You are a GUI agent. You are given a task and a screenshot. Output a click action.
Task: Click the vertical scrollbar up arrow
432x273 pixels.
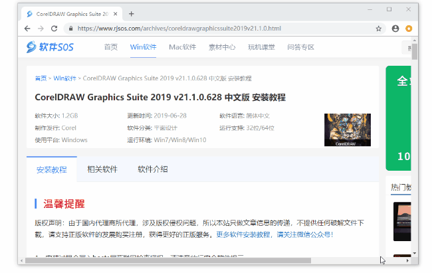coord(415,41)
